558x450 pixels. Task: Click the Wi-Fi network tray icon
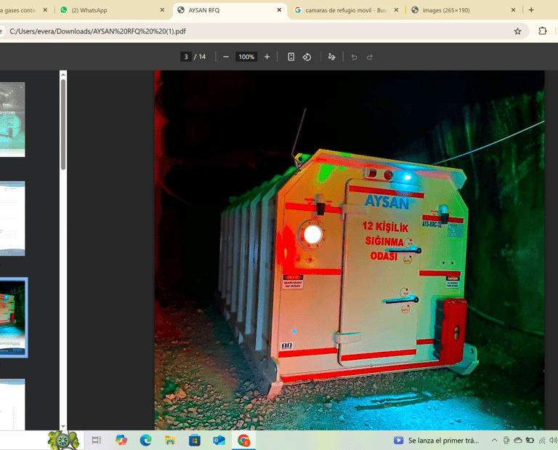click(542, 441)
